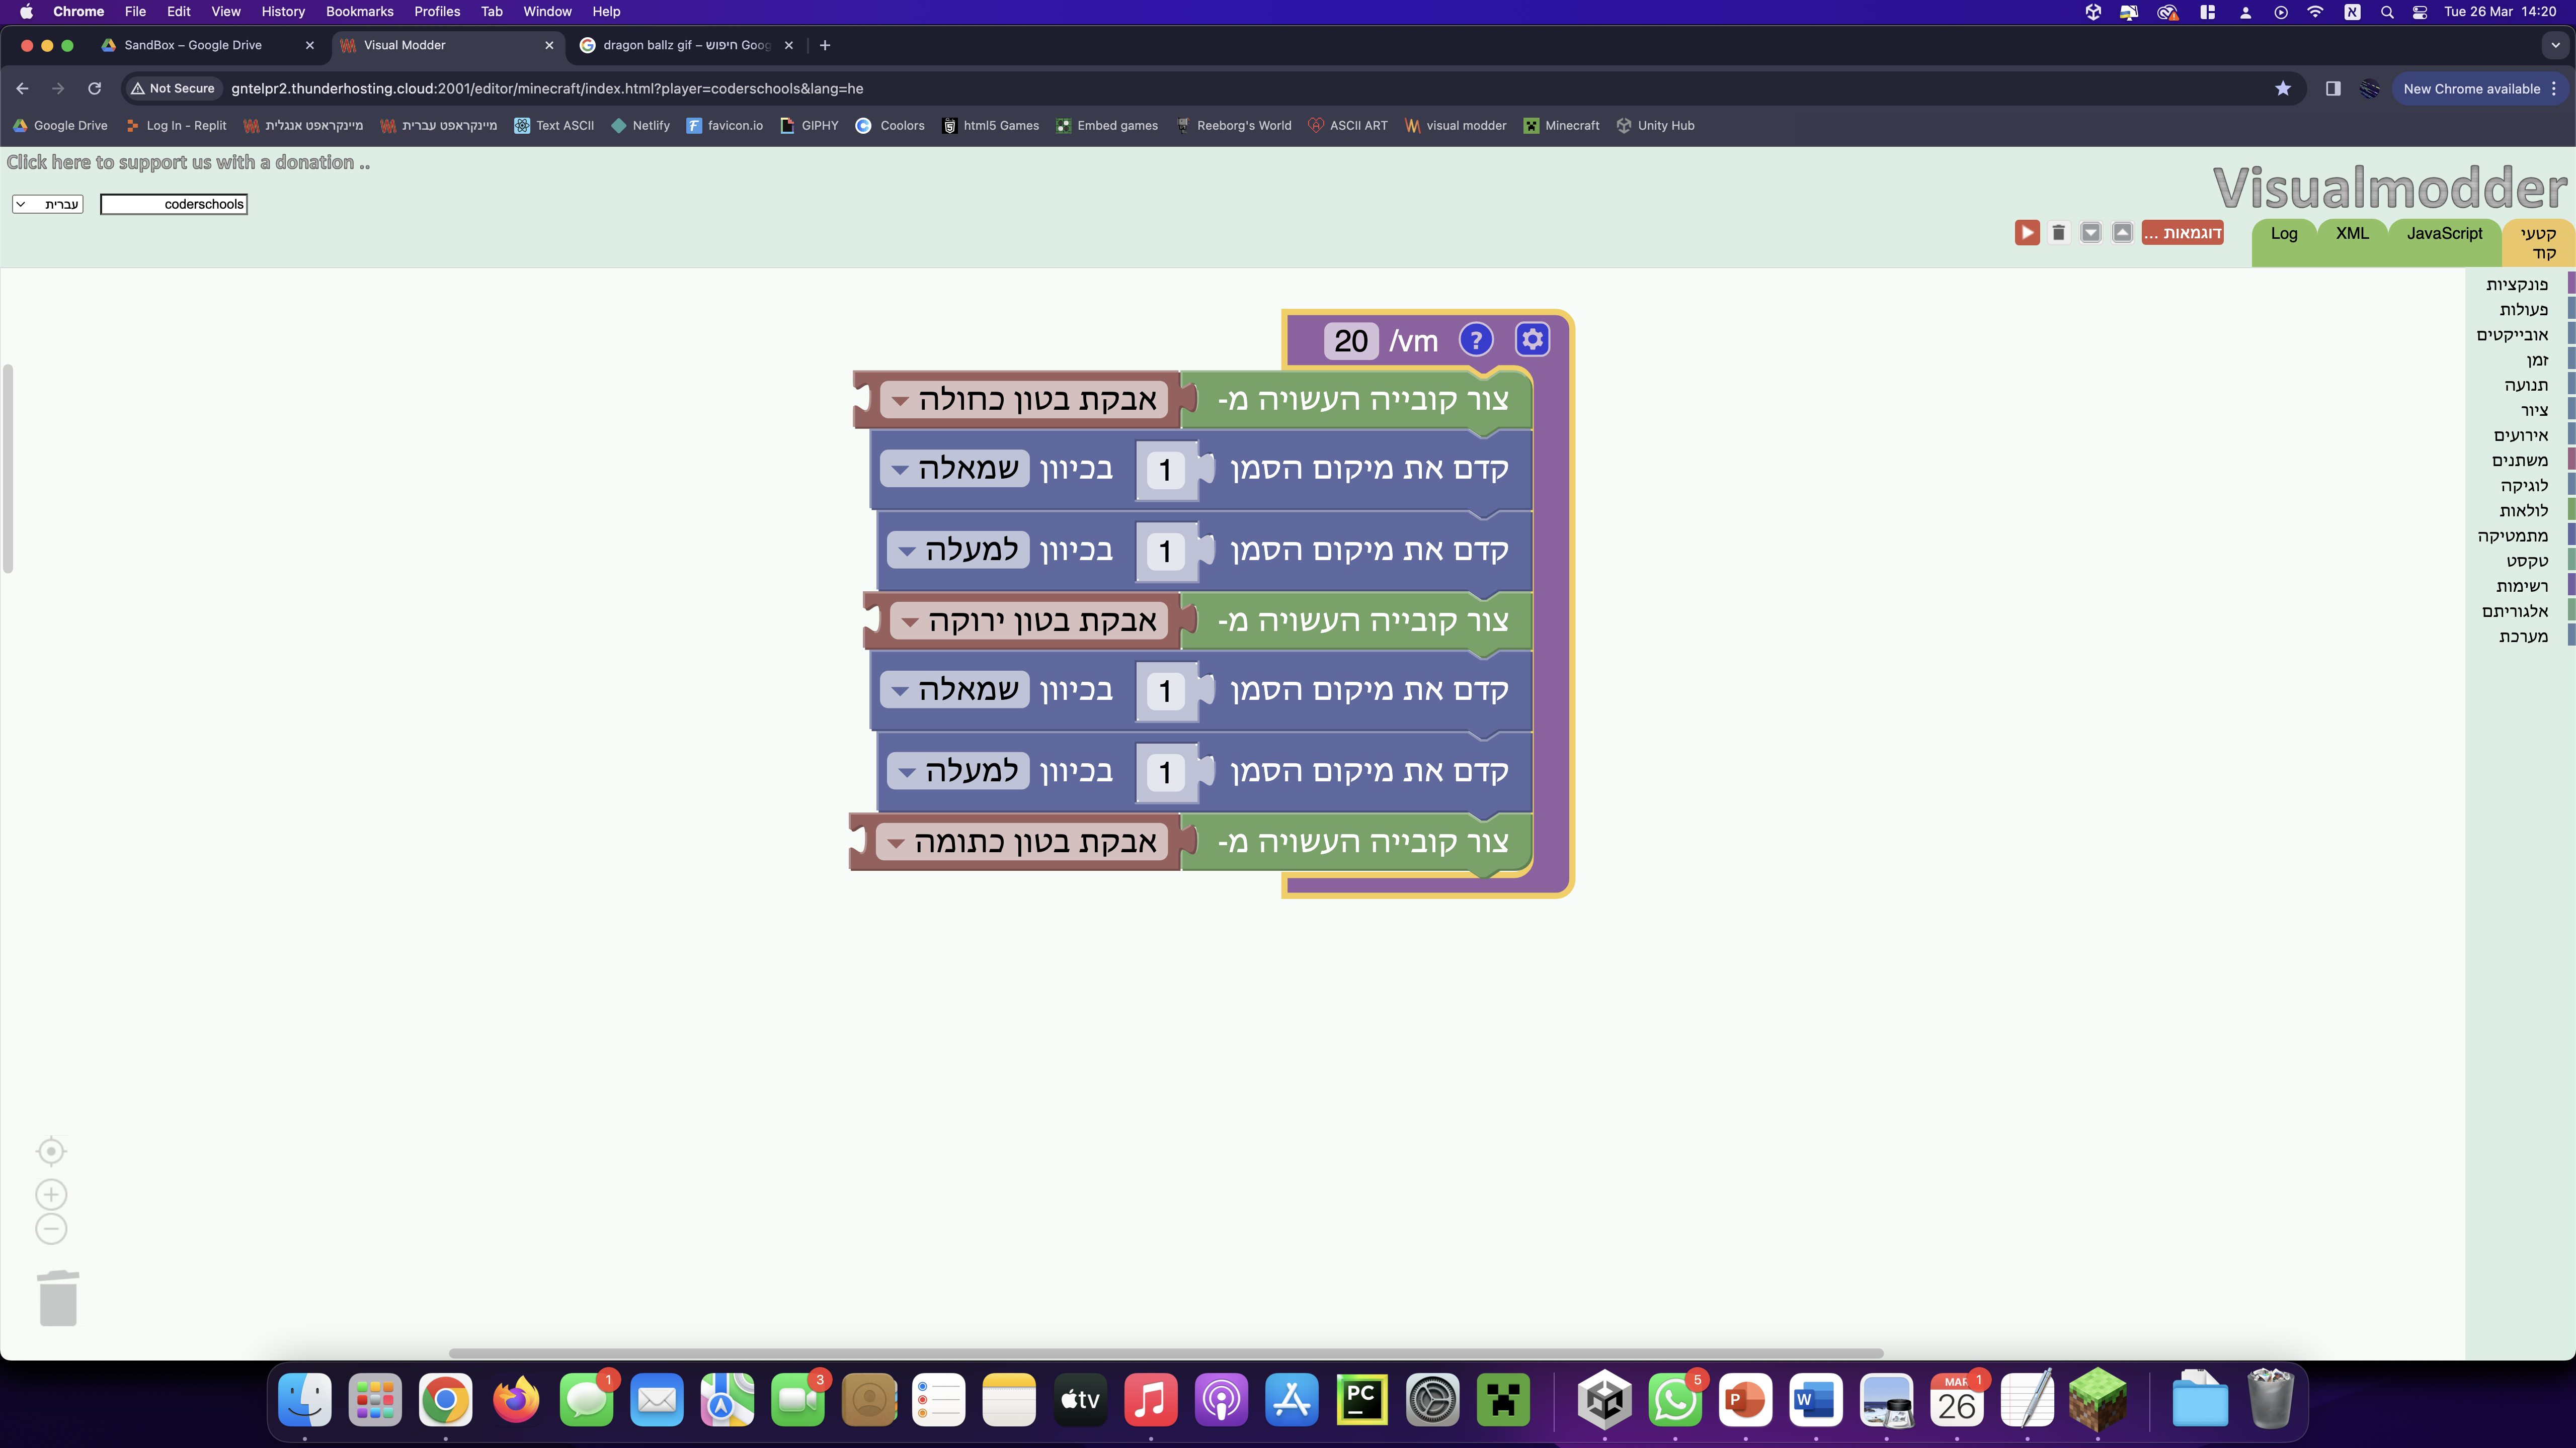Open Finder from the Dock
The height and width of the screenshot is (1448, 2576).
point(305,1400)
